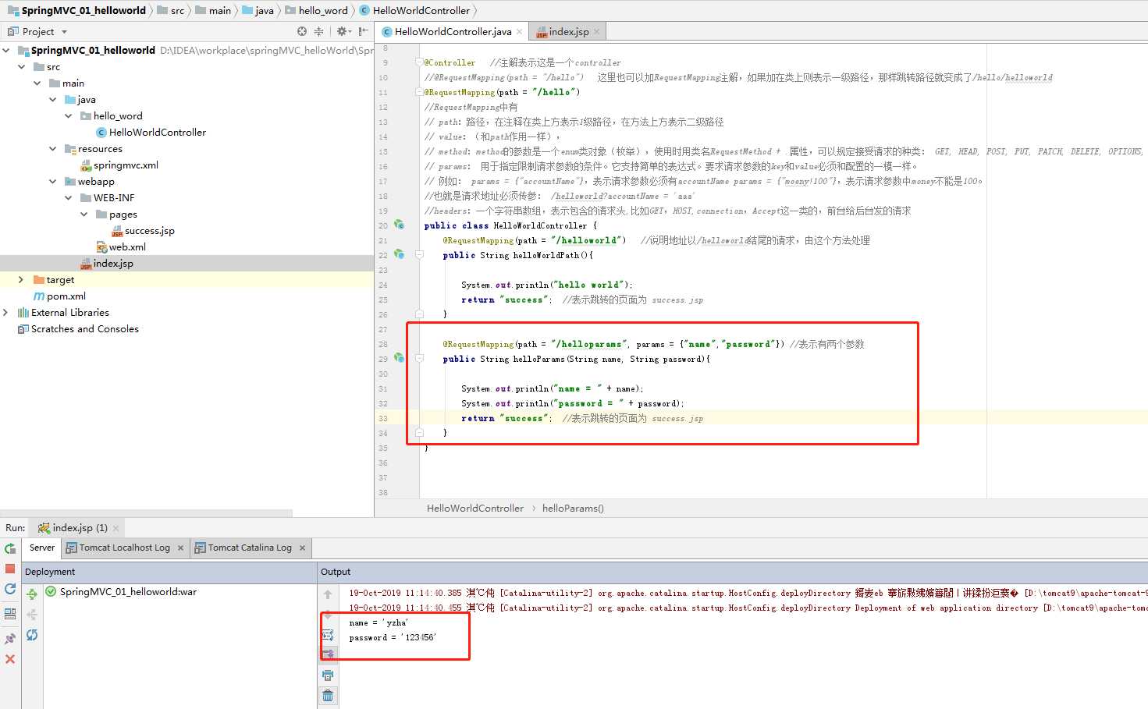This screenshot has width=1148, height=709.
Task: Click the blue Refresh deployment icon
Action: coord(32,635)
